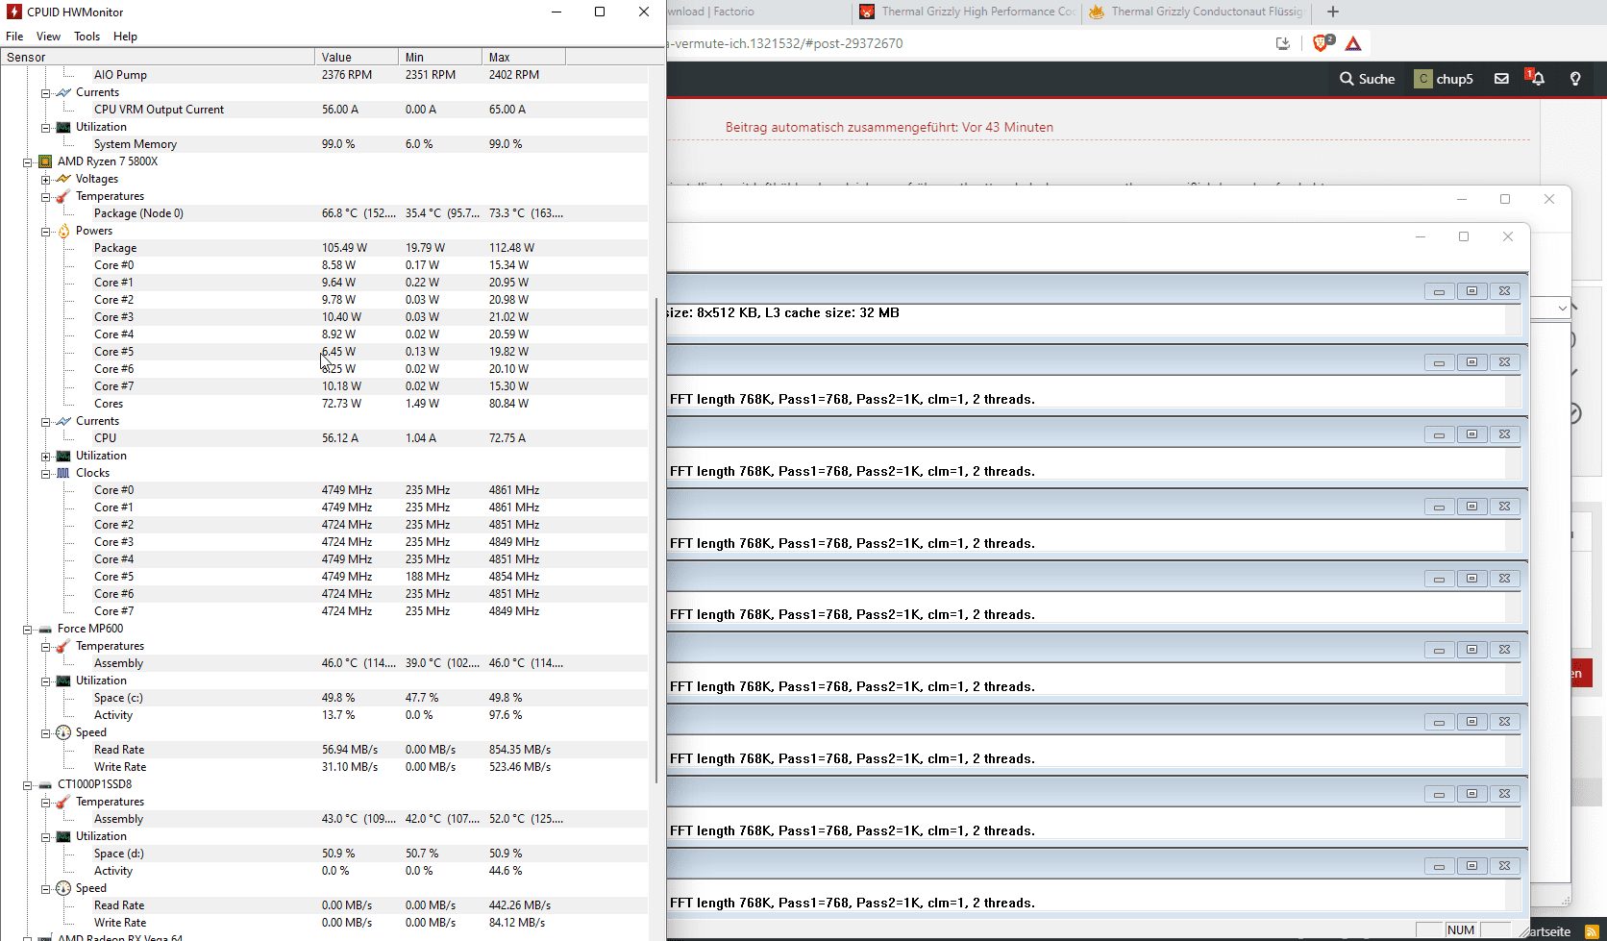Viewport: 1607px width, 941px height.
Task: Collapse the Ryzen Temperatures node
Action: pyautogui.click(x=45, y=196)
